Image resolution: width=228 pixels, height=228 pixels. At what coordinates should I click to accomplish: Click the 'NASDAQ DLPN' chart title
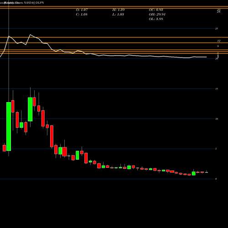33,3
